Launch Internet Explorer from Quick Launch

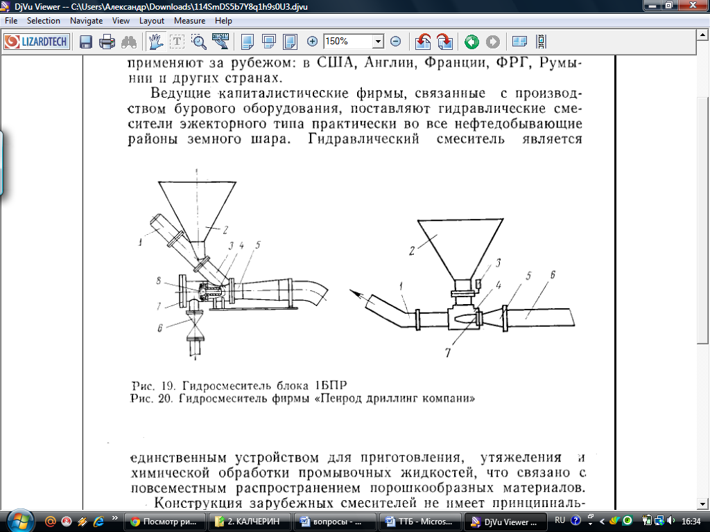coord(98,522)
